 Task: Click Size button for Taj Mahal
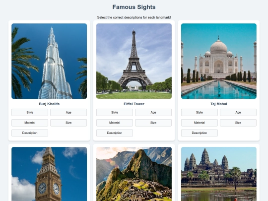pos(238,123)
